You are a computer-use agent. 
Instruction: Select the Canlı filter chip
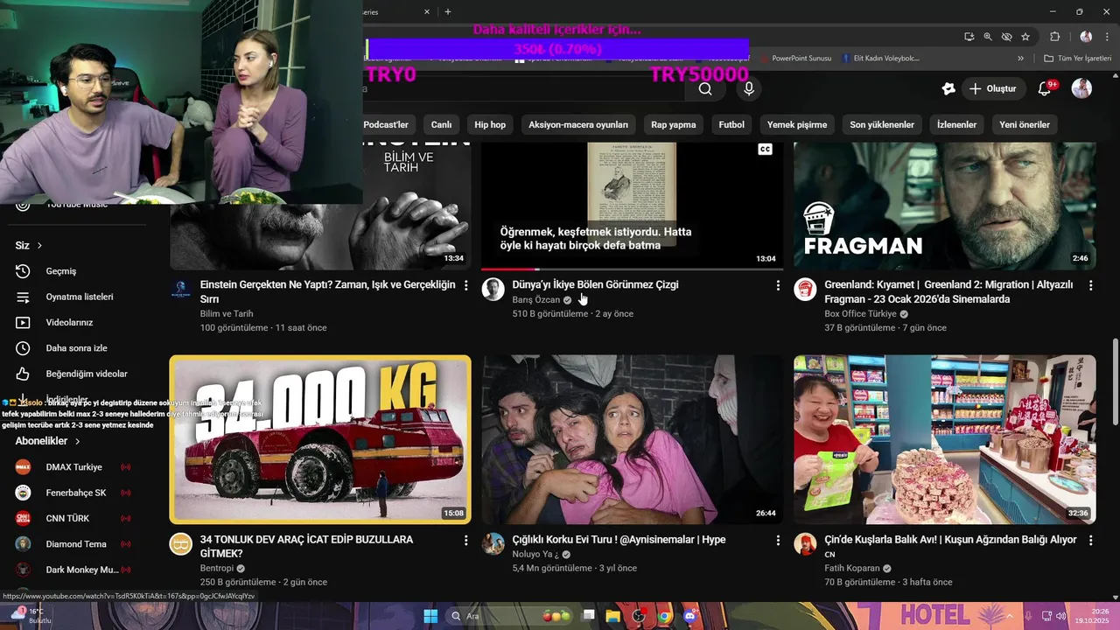coord(441,125)
